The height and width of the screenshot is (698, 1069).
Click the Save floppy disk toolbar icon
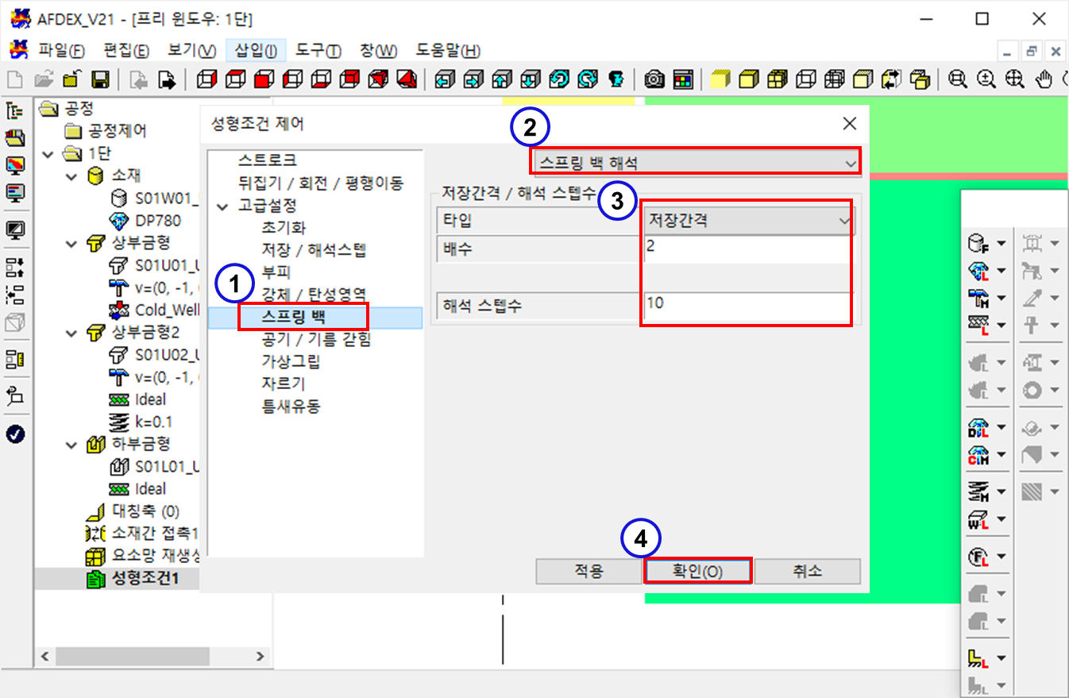pyautogui.click(x=100, y=79)
